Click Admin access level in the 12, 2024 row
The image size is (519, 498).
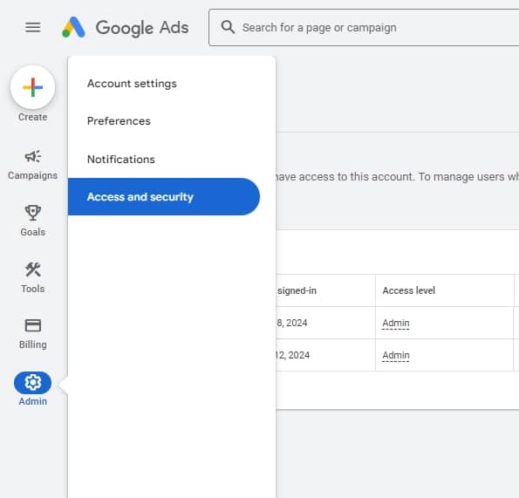(x=396, y=355)
